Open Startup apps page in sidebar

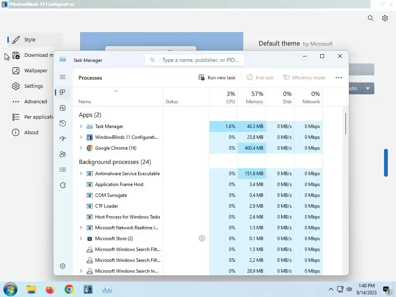63,139
